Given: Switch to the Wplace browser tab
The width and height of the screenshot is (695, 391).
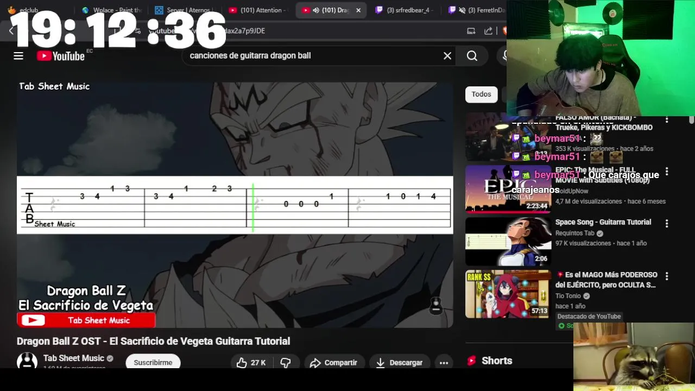Looking at the screenshot, I should coord(111,10).
